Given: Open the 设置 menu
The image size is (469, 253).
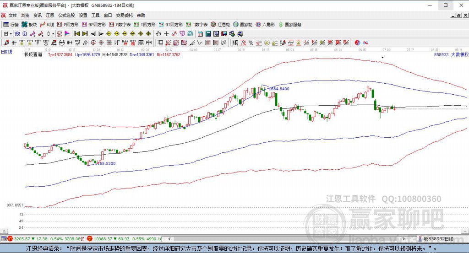Looking at the screenshot, I should (x=83, y=15).
